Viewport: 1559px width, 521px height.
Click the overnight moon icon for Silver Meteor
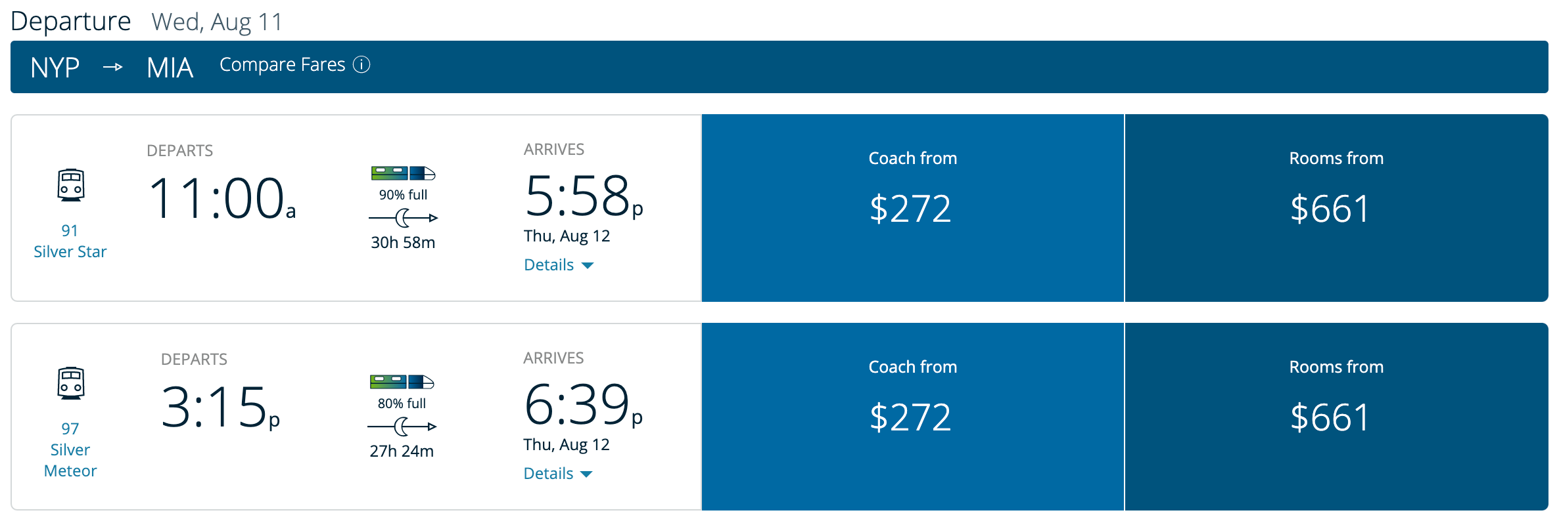[x=402, y=427]
